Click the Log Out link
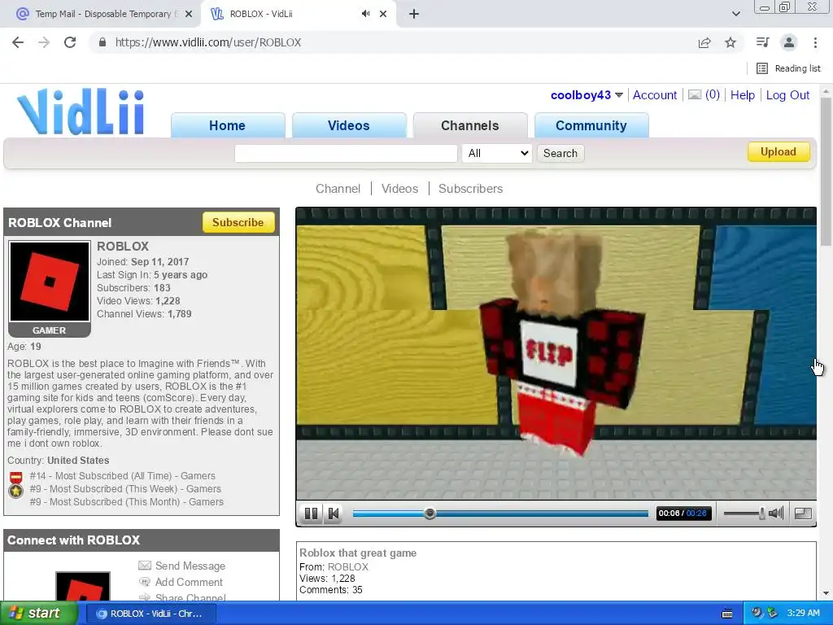The image size is (833, 625). 787,95
